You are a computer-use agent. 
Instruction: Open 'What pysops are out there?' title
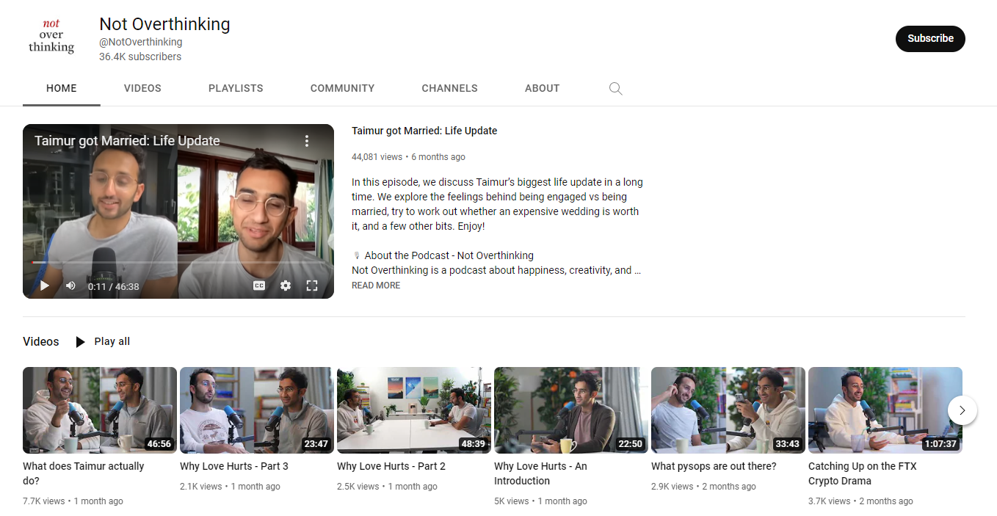pyautogui.click(x=714, y=466)
